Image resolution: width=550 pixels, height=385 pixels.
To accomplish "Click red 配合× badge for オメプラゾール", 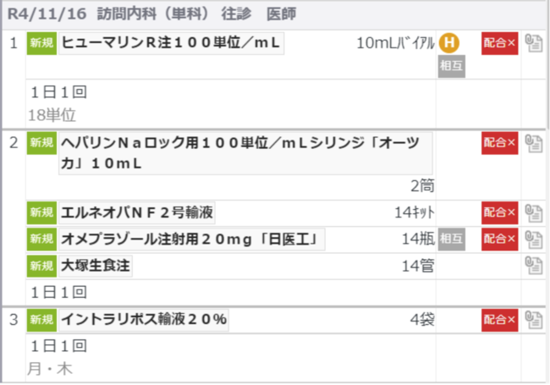I will 499,239.
